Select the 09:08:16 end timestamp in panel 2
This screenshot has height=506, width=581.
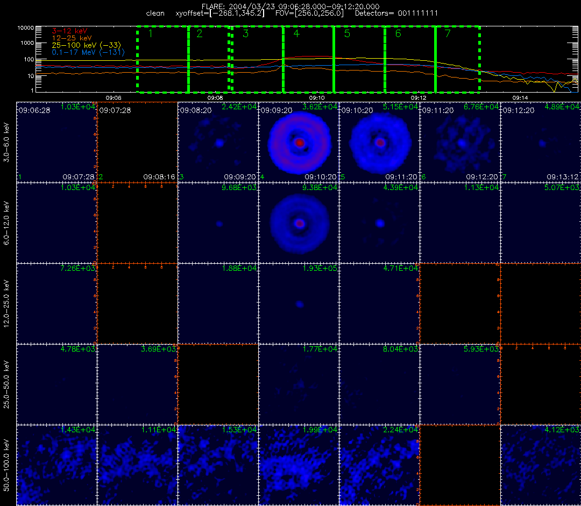point(159,177)
